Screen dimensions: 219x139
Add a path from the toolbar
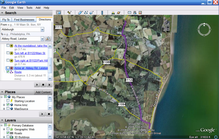click(86, 13)
